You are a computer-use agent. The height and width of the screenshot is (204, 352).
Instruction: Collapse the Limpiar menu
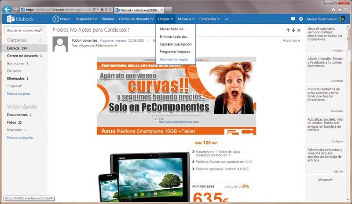(165, 19)
